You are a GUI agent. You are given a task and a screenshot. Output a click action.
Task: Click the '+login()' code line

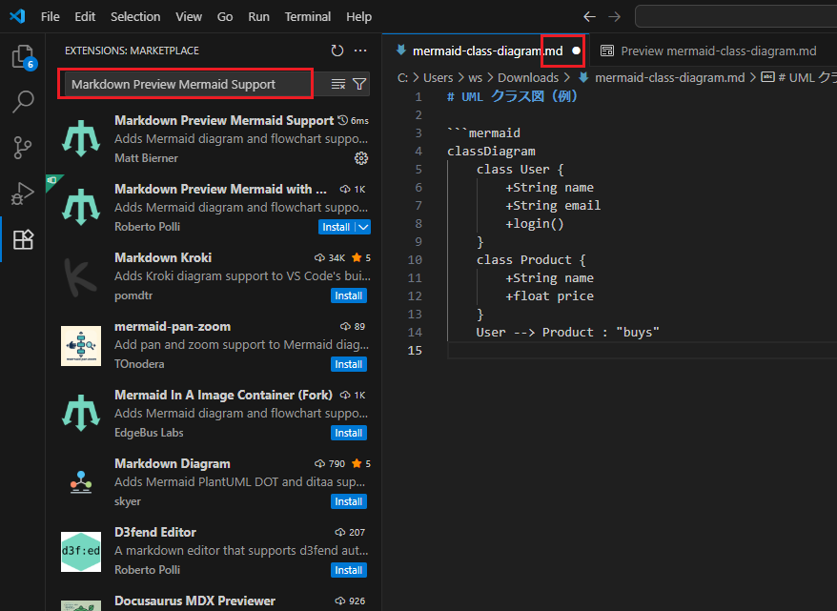coord(535,224)
